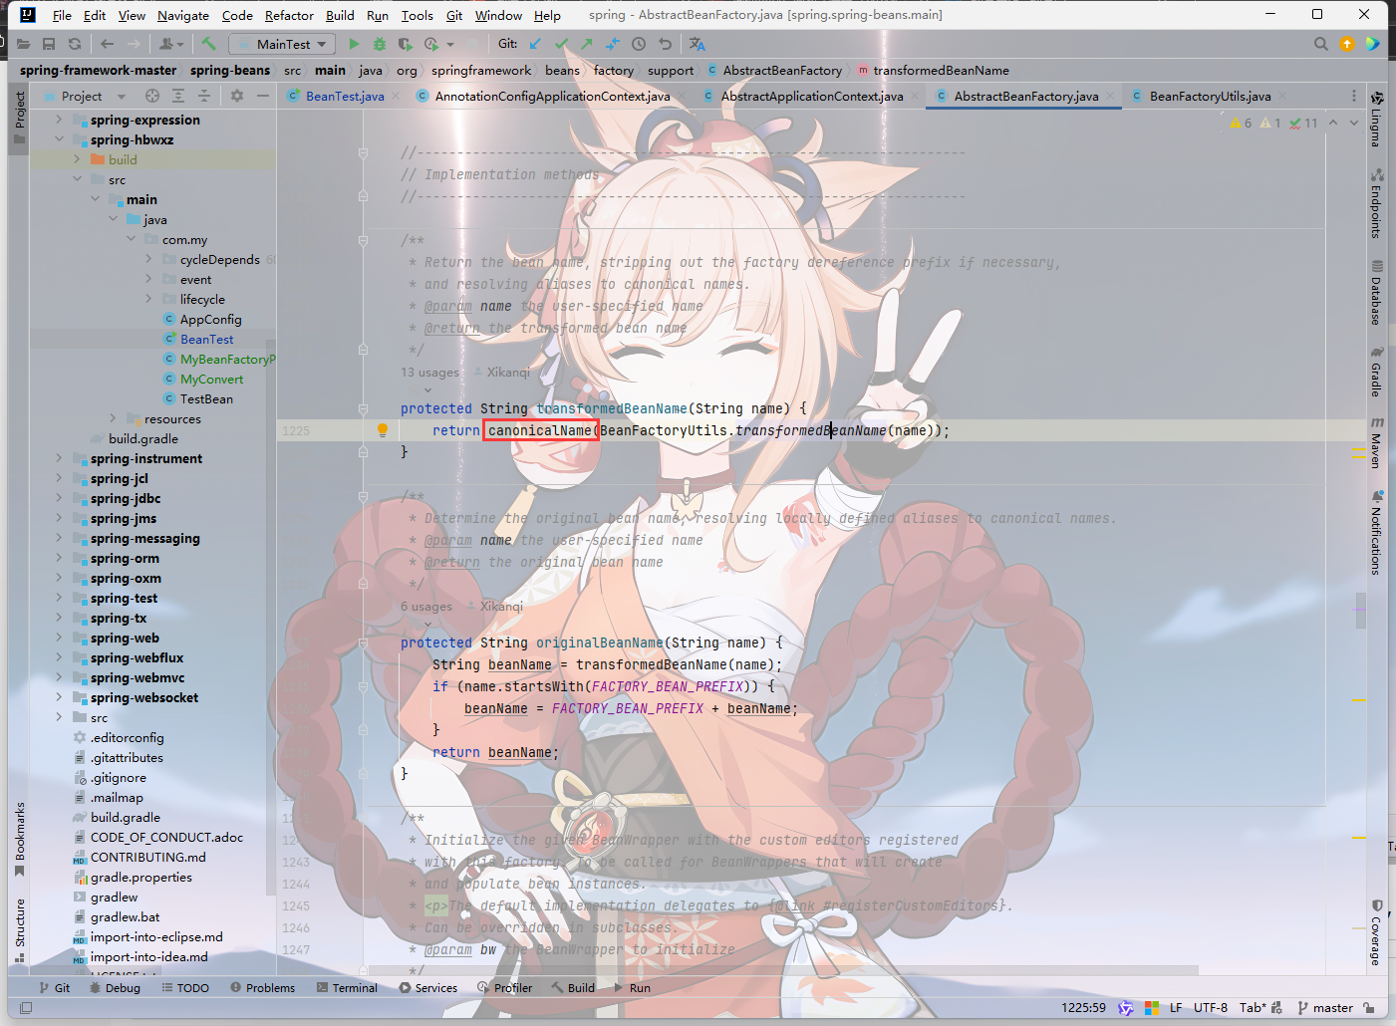Expand the build folder node
The height and width of the screenshot is (1026, 1396).
click(x=77, y=159)
